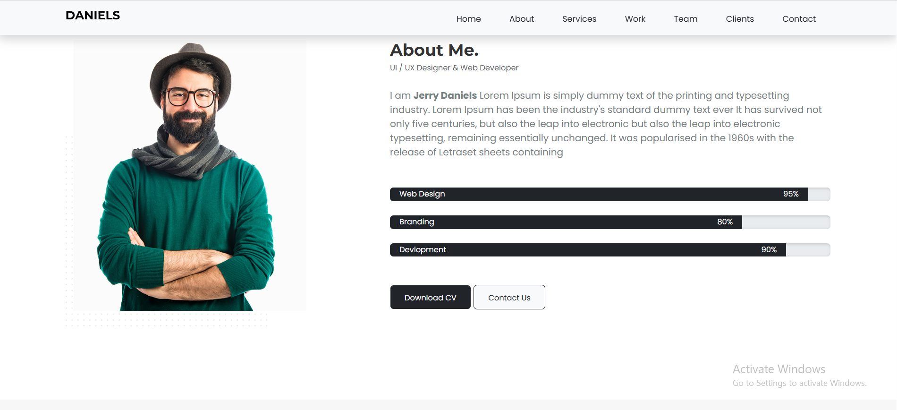Navigate to the Team section

point(685,19)
